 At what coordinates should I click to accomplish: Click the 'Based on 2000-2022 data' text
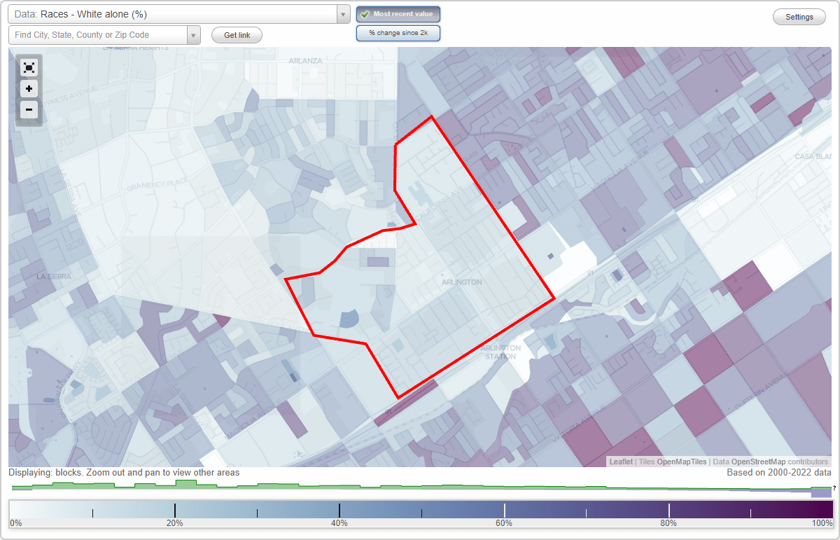point(779,473)
